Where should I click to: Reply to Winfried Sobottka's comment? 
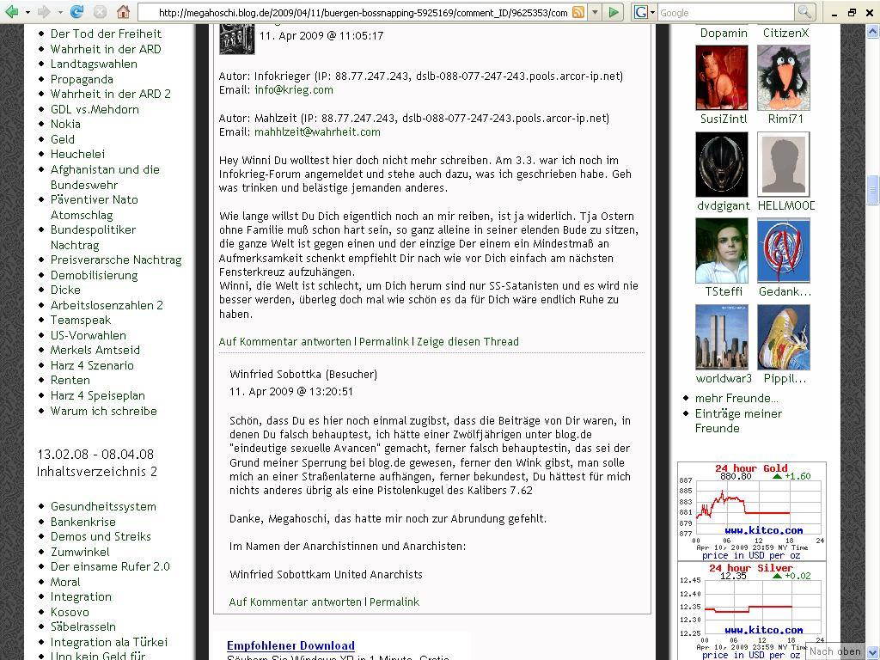(296, 602)
